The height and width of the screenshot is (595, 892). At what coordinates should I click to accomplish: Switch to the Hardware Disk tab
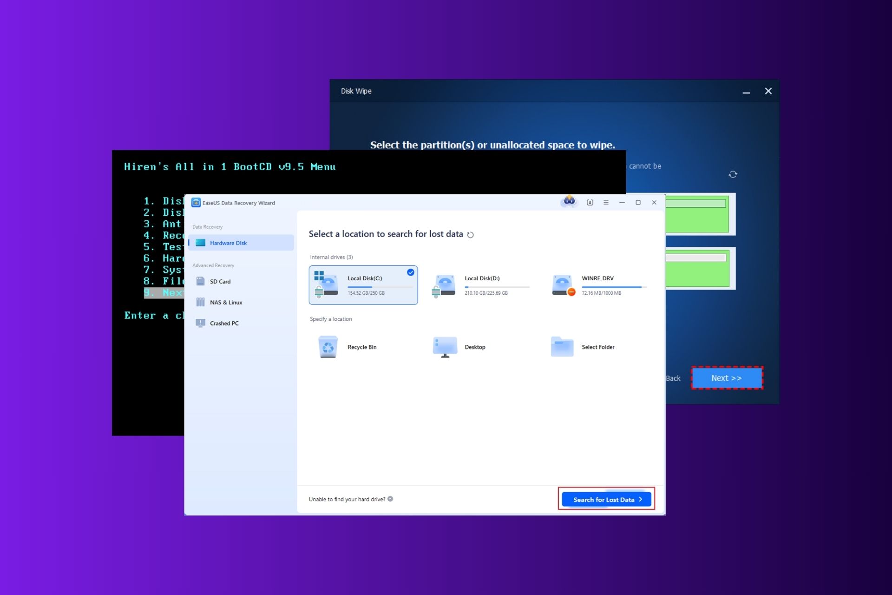[x=228, y=243]
